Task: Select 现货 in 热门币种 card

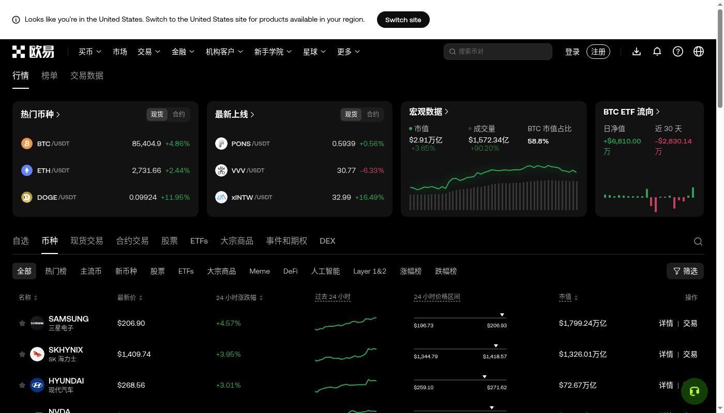Action: (157, 114)
